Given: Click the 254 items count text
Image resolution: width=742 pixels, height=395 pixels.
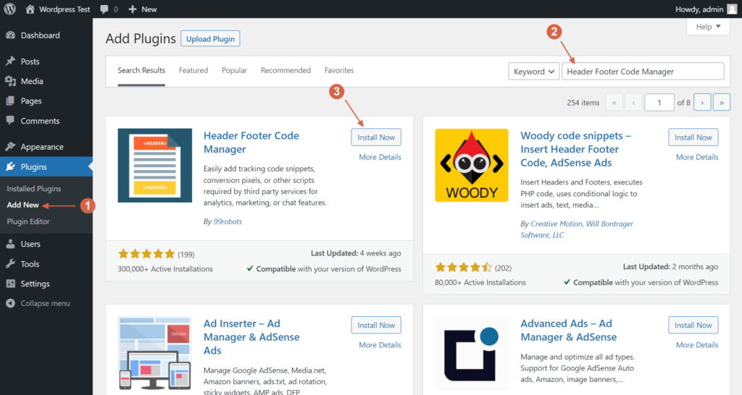Looking at the screenshot, I should point(583,103).
